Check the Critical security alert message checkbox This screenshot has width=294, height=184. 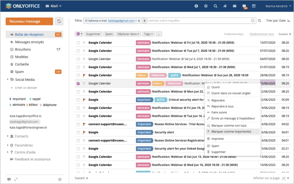tap(78, 100)
